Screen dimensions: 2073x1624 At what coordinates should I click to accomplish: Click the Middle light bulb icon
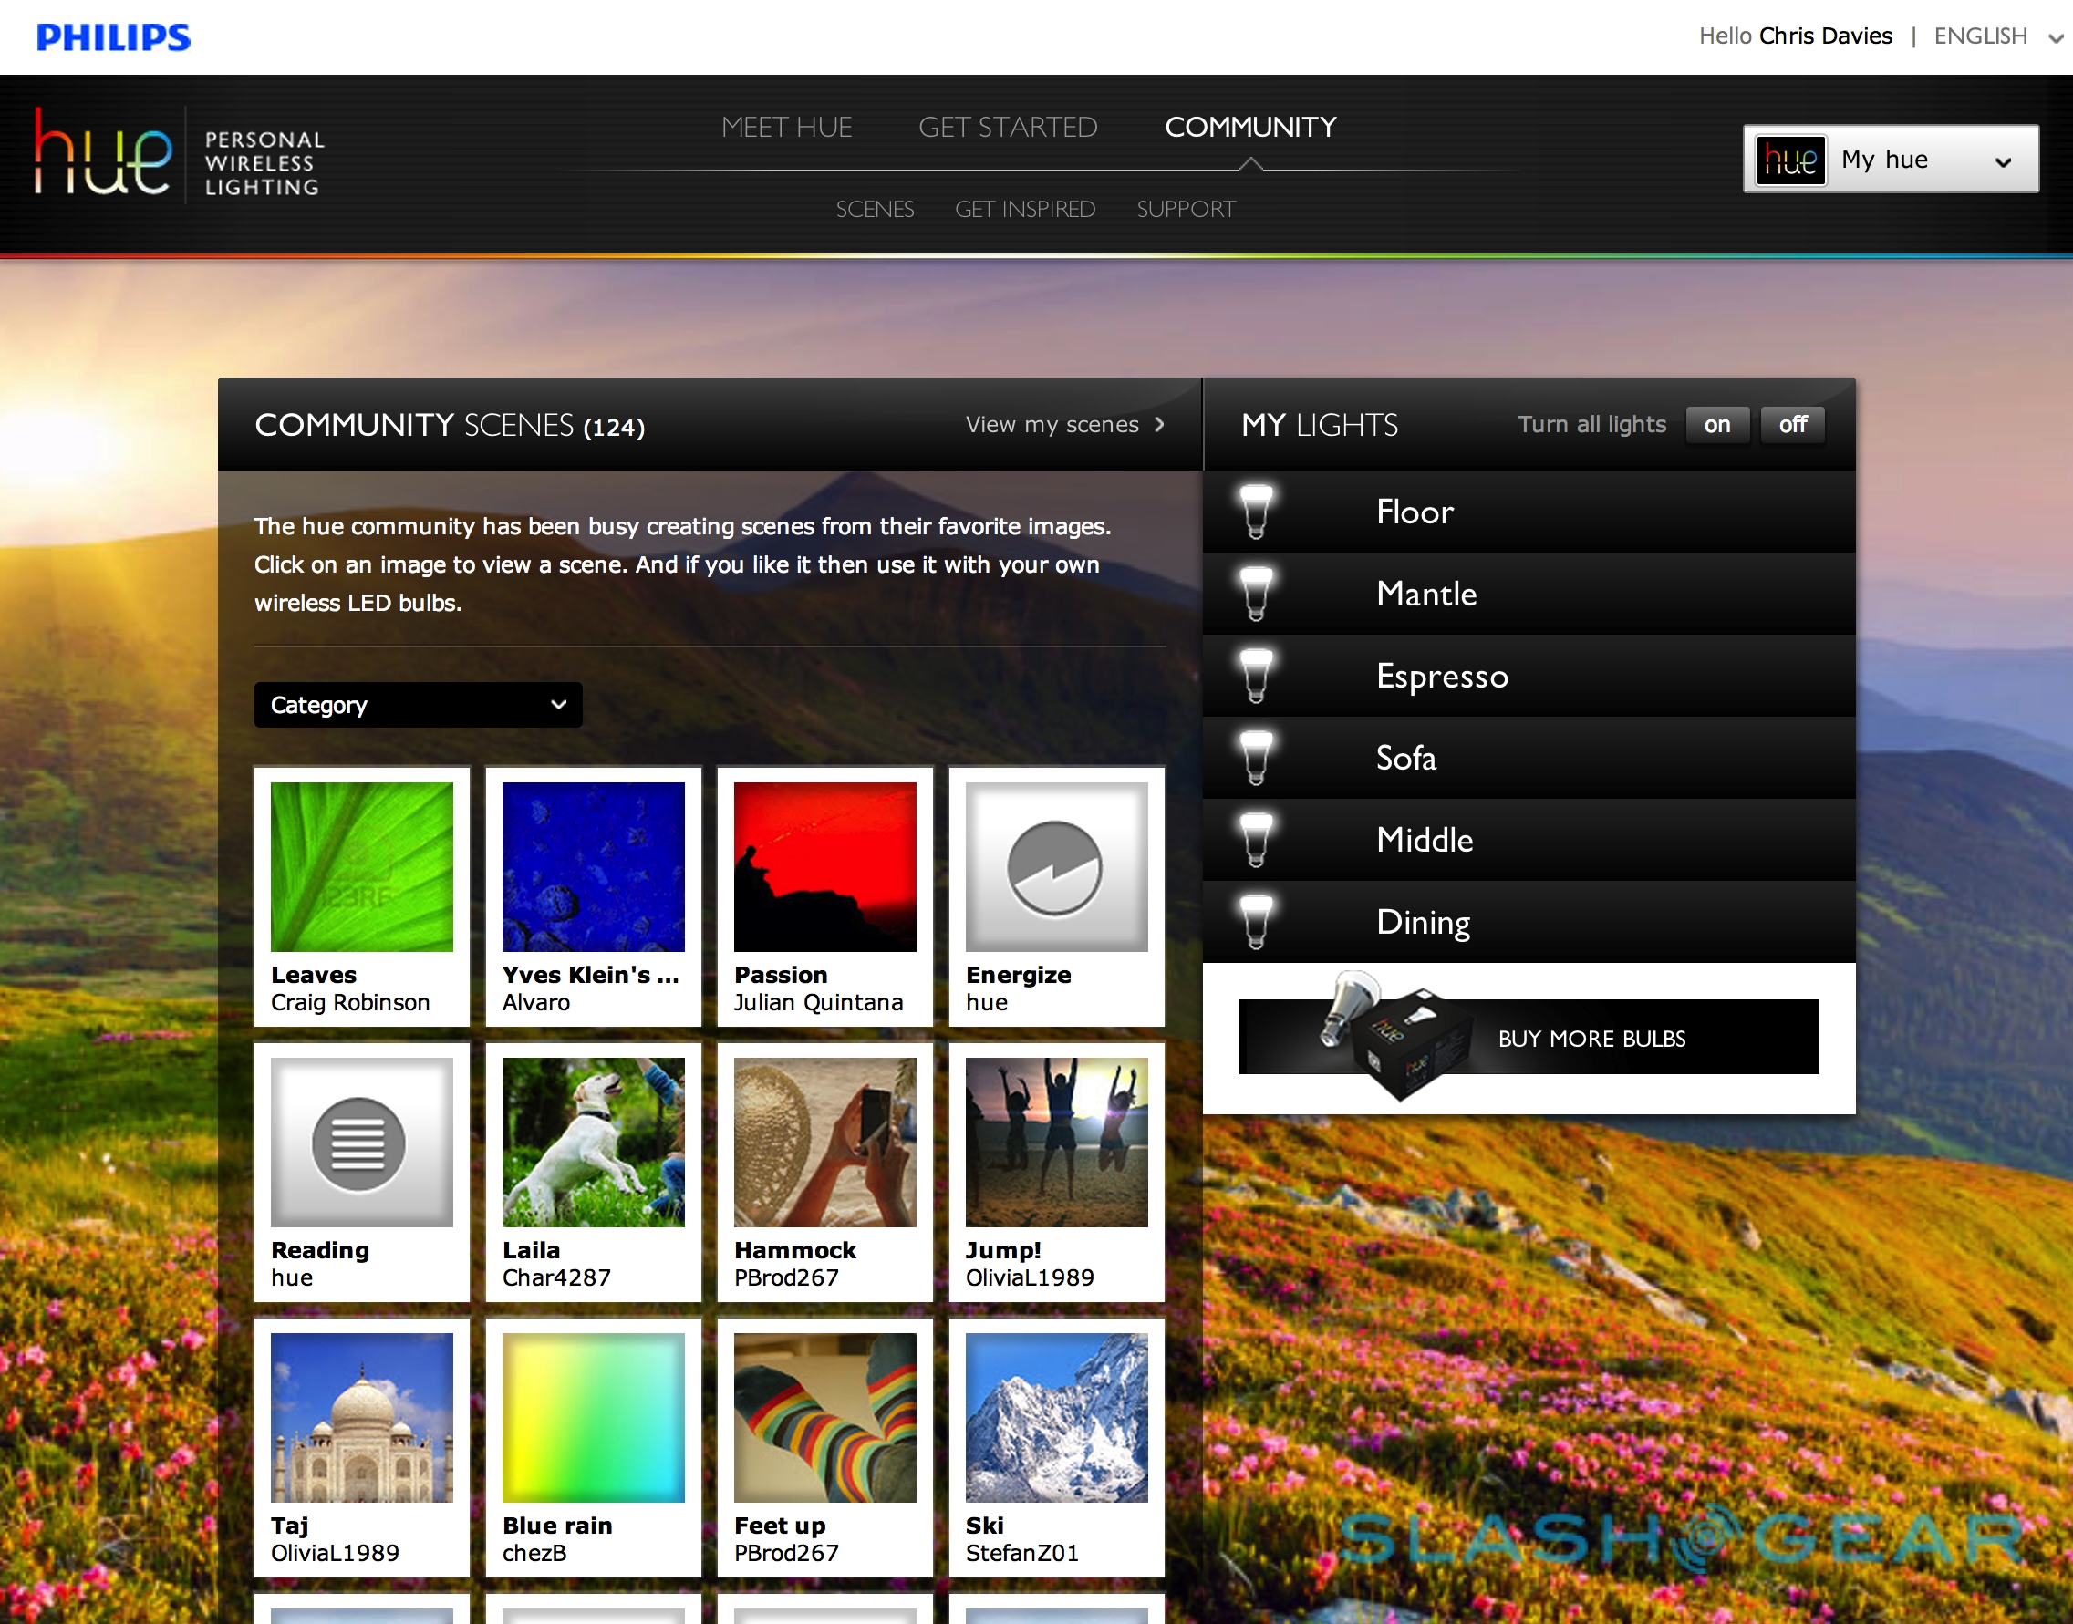point(1256,840)
